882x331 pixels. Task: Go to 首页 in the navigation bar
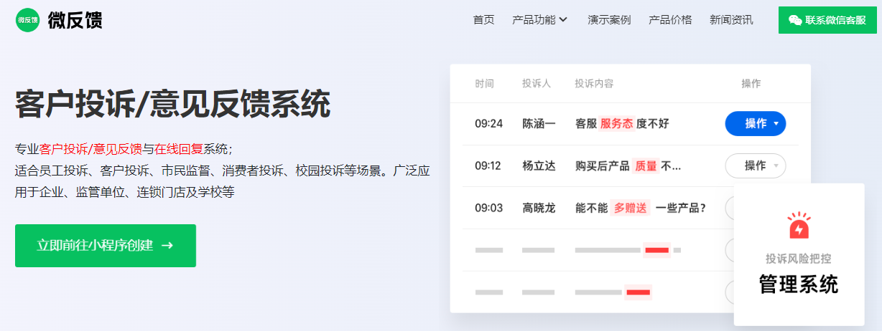coord(483,20)
